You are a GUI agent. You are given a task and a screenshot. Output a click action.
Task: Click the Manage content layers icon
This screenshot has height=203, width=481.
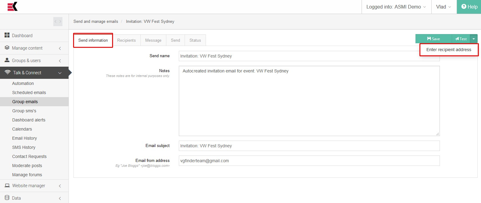point(7,48)
